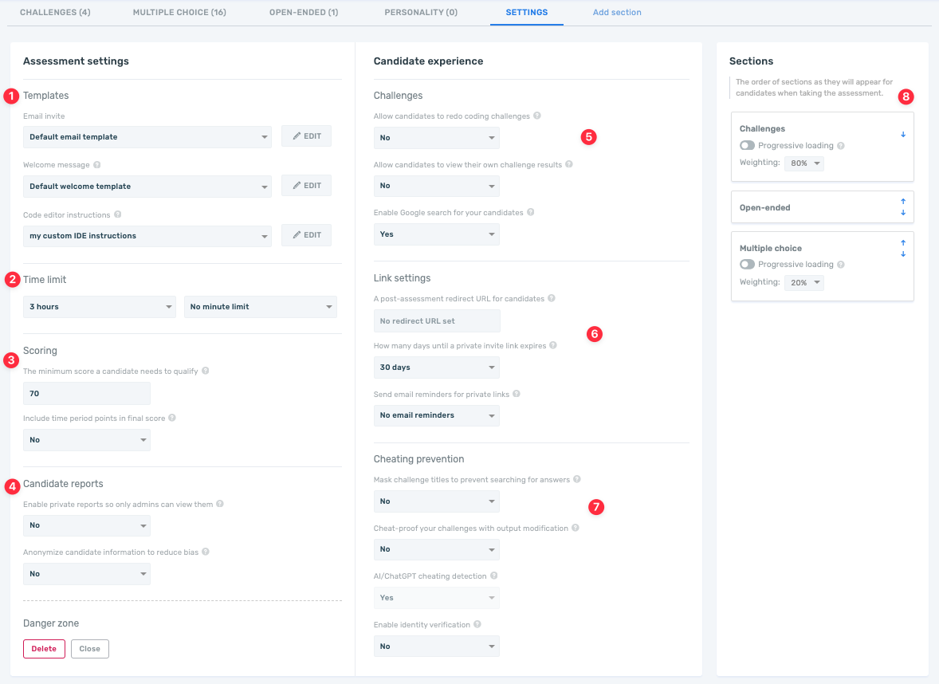939x684 pixels.
Task: Click help icon beside Code editor instructions
Action: [x=118, y=214]
